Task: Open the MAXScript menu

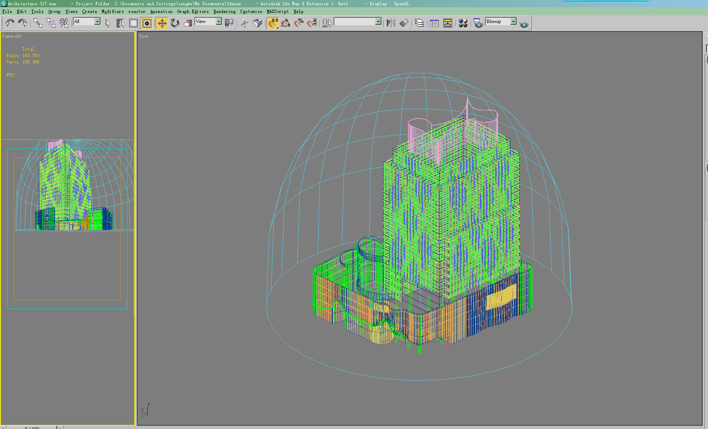Action: click(278, 12)
